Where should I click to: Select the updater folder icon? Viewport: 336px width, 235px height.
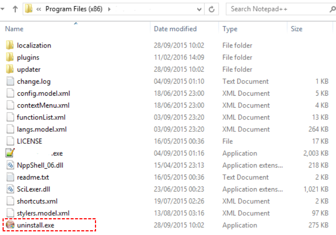point(10,69)
